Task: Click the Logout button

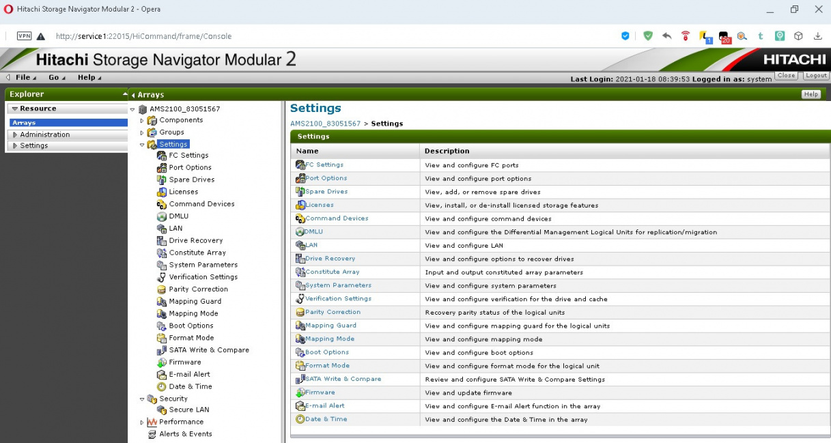Action: click(x=815, y=76)
